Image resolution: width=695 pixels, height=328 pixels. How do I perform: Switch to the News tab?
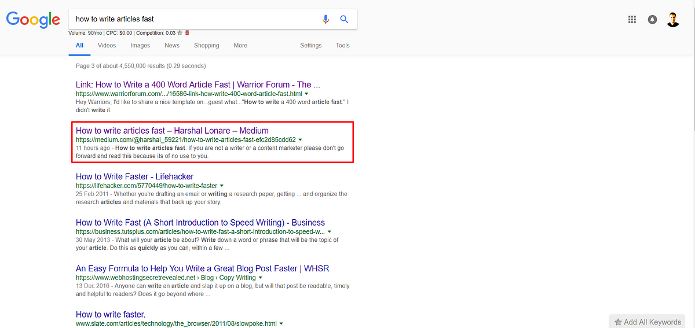click(172, 46)
